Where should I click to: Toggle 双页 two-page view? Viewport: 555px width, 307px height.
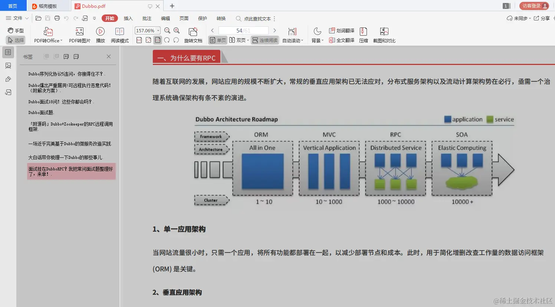(x=239, y=40)
